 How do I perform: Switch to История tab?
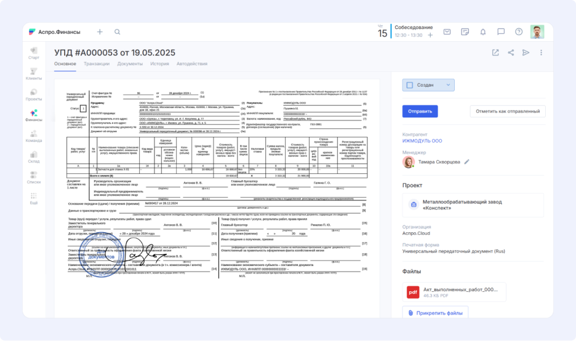coord(159,64)
